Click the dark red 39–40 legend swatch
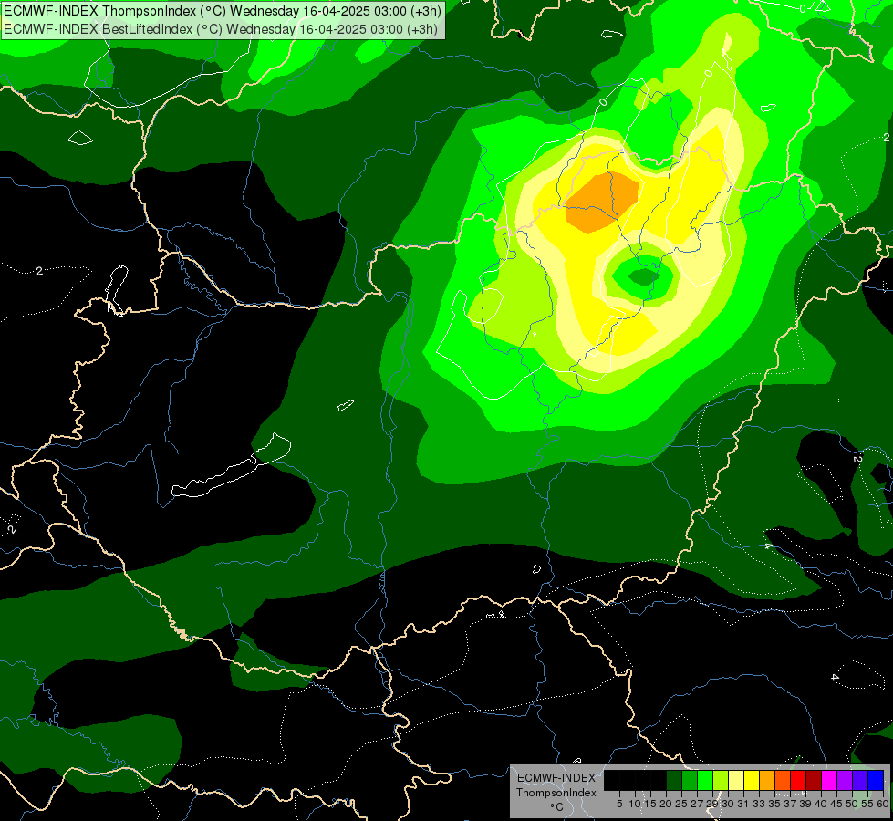Viewport: 893px width, 821px height. (814, 780)
